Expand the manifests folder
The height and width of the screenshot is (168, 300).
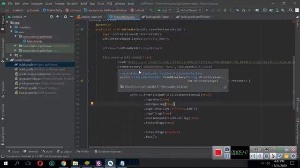11,27
